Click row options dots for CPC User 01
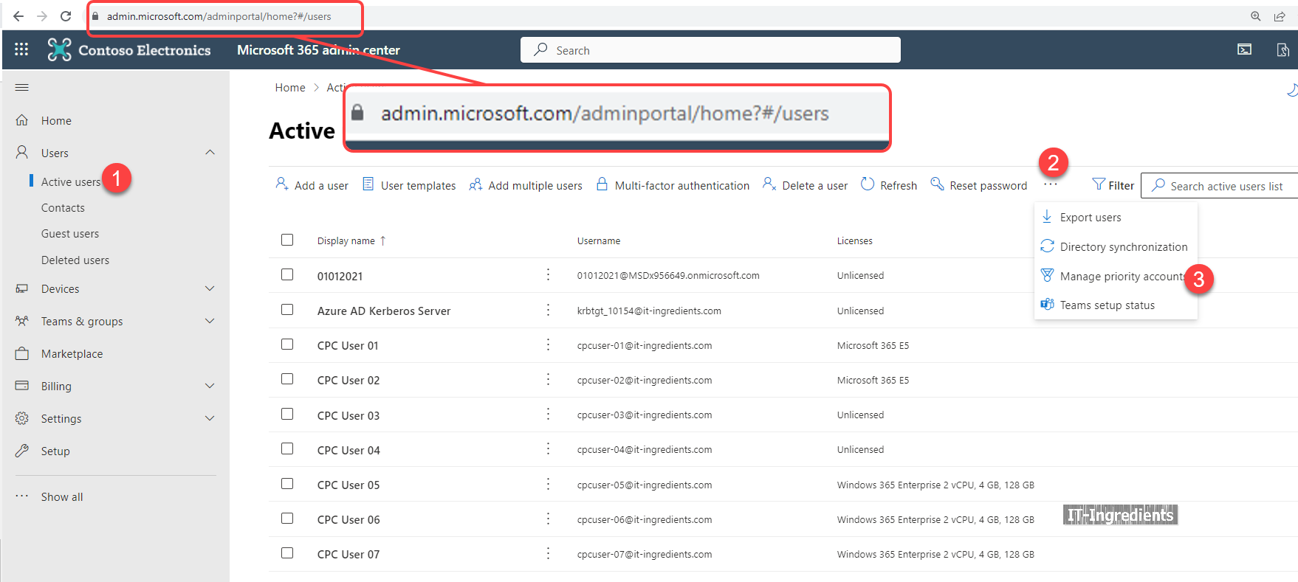Screen dimensions: 1298x582 click(548, 344)
